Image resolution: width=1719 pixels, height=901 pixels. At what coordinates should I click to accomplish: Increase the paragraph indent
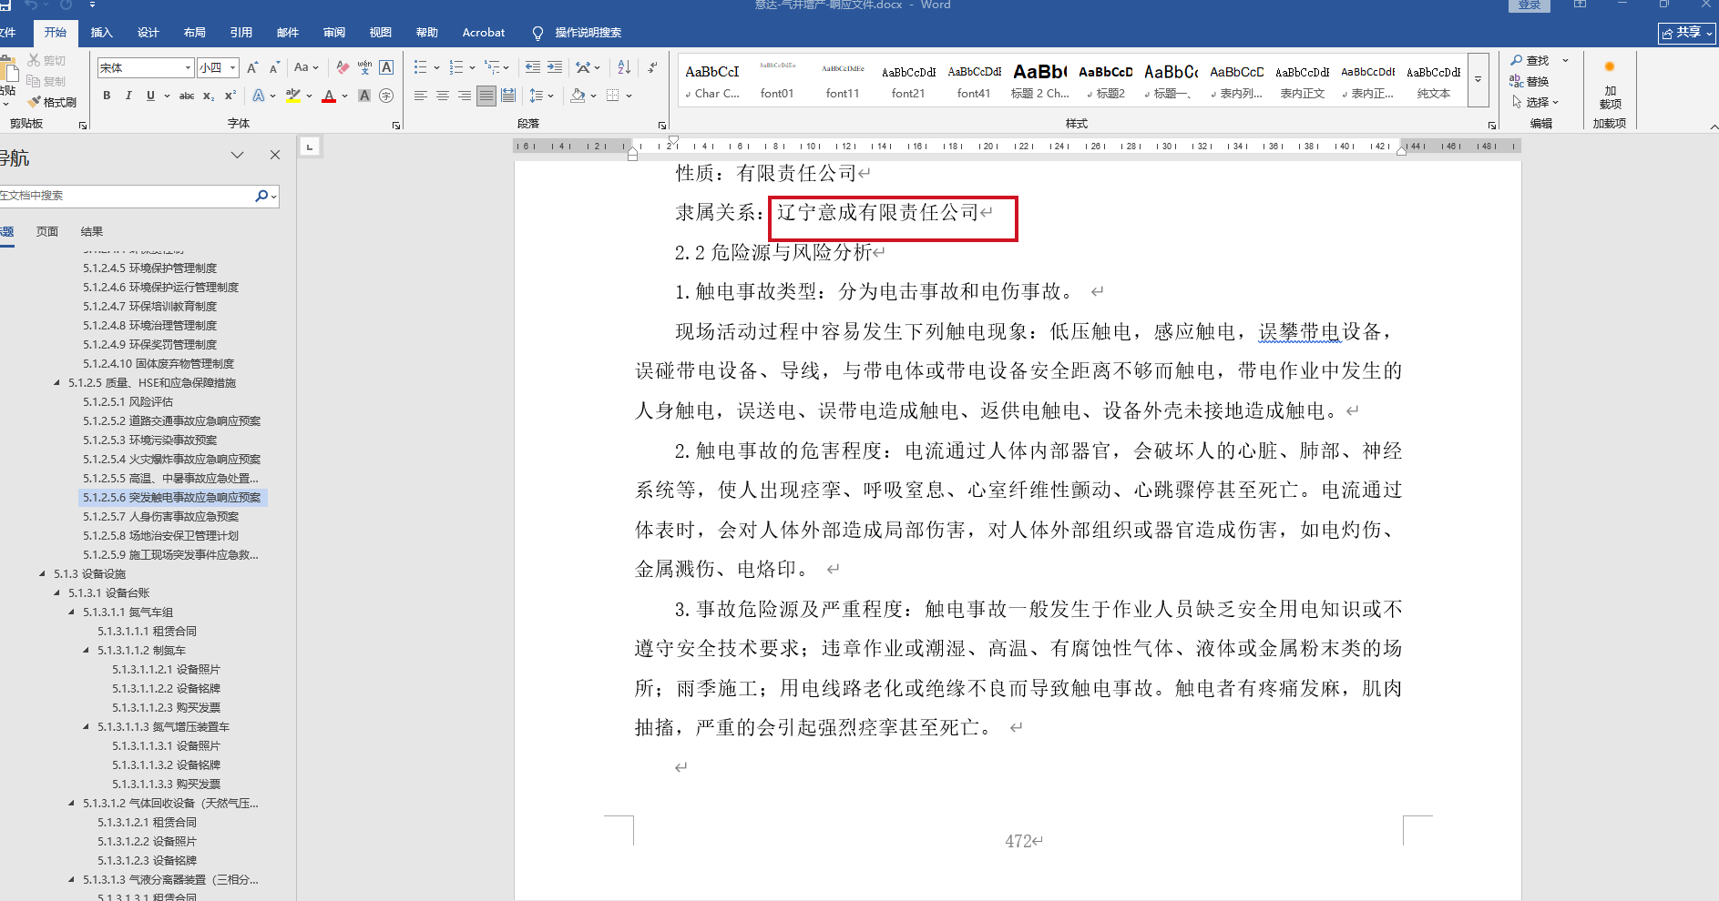point(554,67)
